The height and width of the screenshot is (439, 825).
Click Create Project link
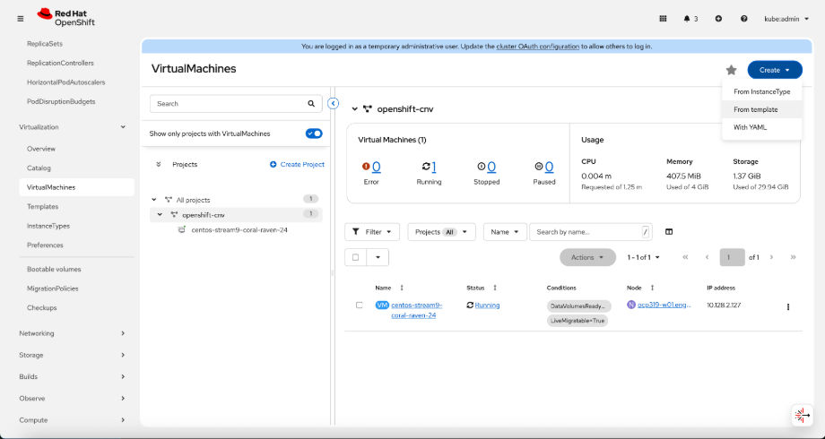click(x=298, y=165)
